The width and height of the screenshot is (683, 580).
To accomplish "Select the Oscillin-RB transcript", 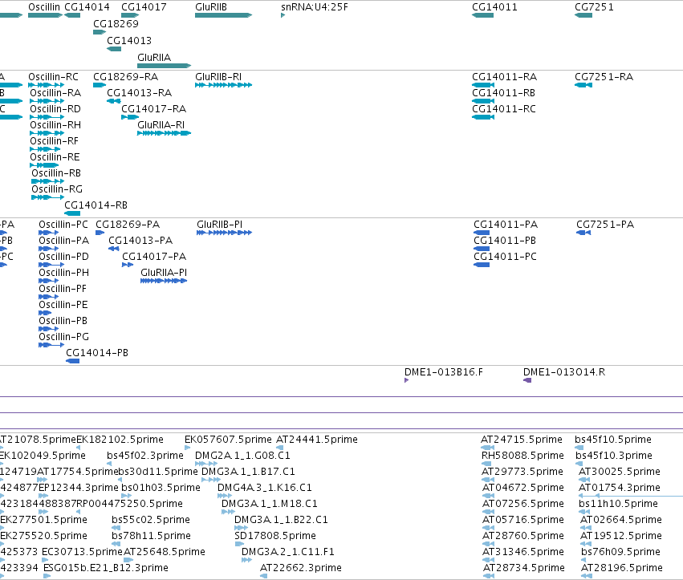I will tap(48, 181).
